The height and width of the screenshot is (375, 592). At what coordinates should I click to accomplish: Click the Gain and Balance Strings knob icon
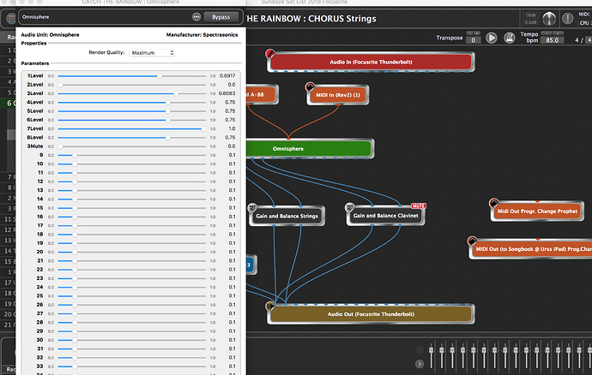252,208
